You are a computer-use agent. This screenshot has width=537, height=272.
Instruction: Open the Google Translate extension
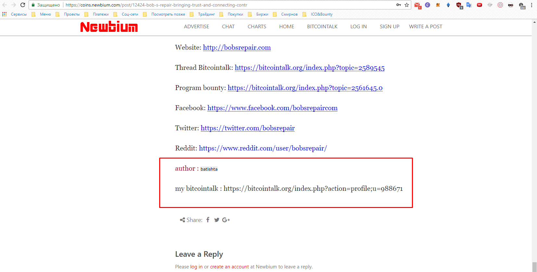point(469,5)
